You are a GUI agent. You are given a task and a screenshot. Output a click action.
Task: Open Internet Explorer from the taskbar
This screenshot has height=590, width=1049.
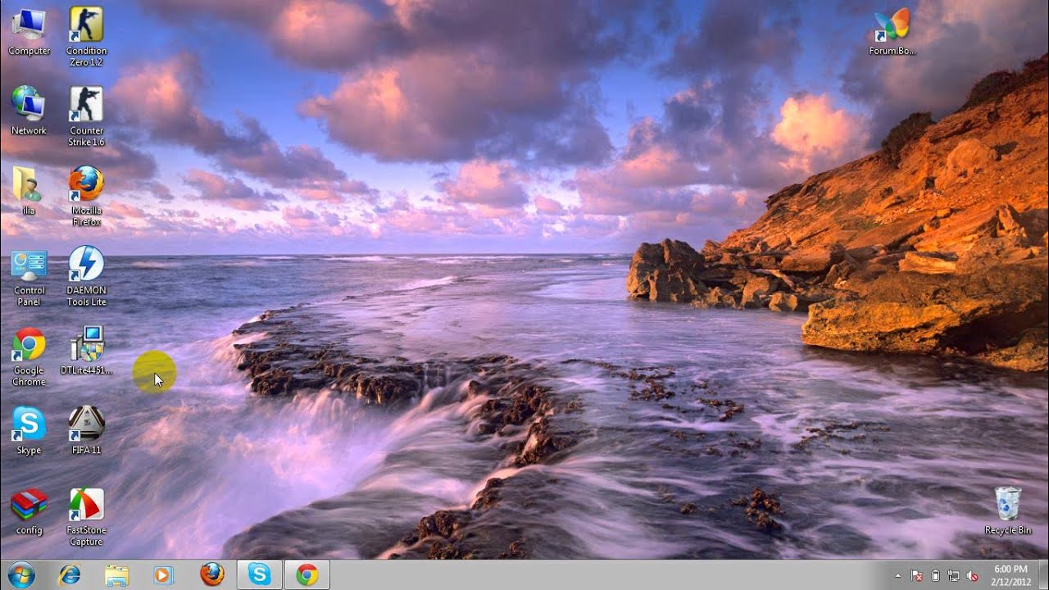70,575
